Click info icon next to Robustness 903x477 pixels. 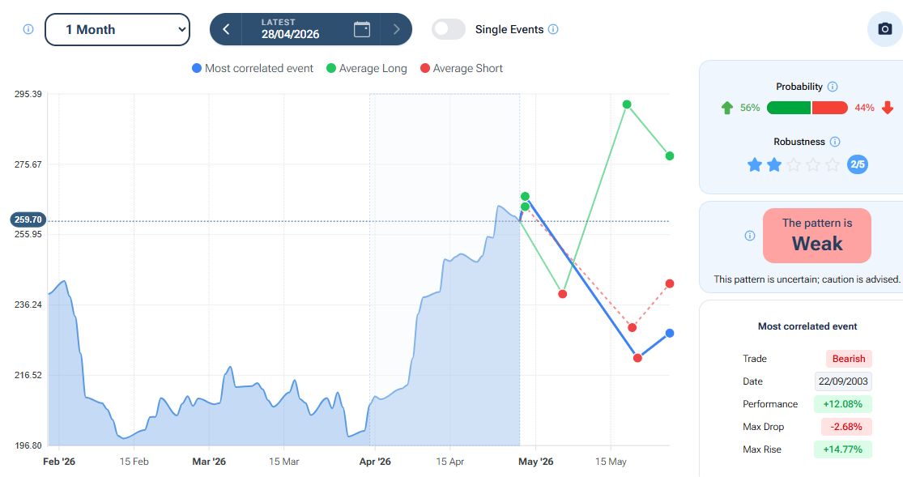(835, 142)
